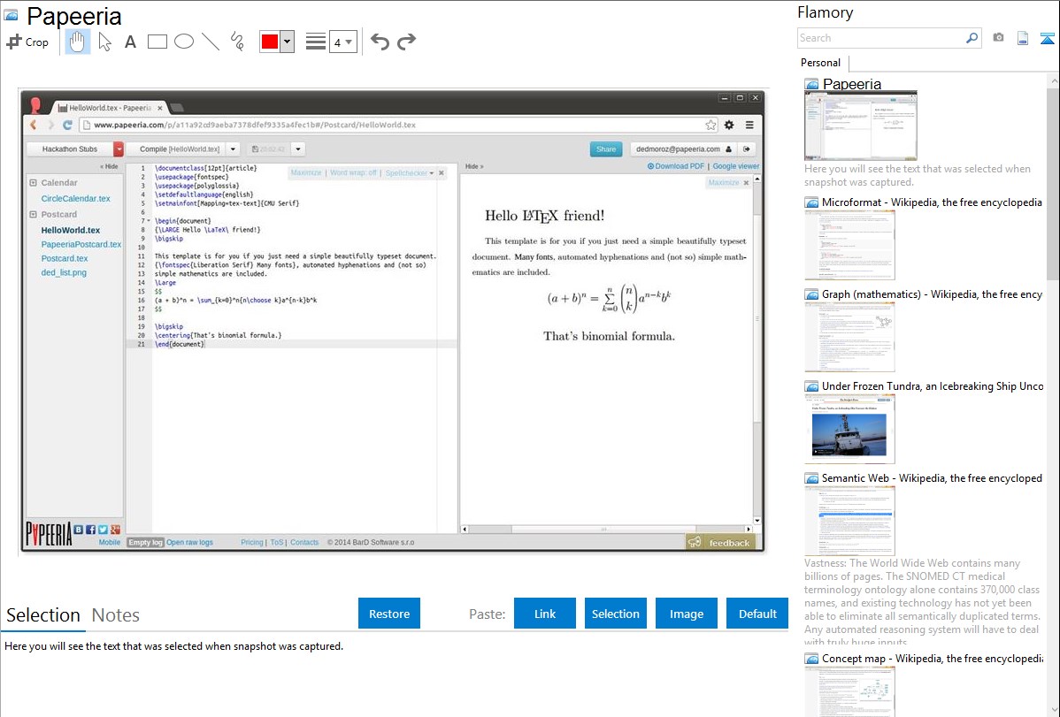Open the color picker dropdown arrow
Image resolution: width=1060 pixels, height=717 pixels.
pos(287,42)
